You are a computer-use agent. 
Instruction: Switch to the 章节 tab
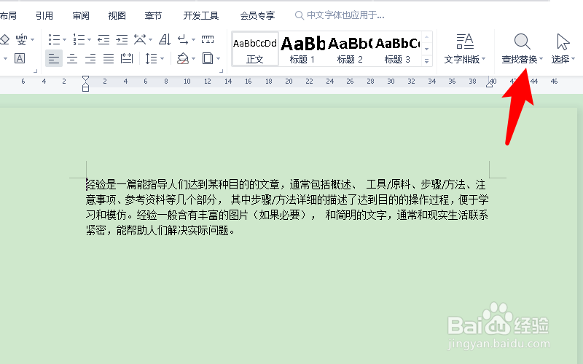153,15
